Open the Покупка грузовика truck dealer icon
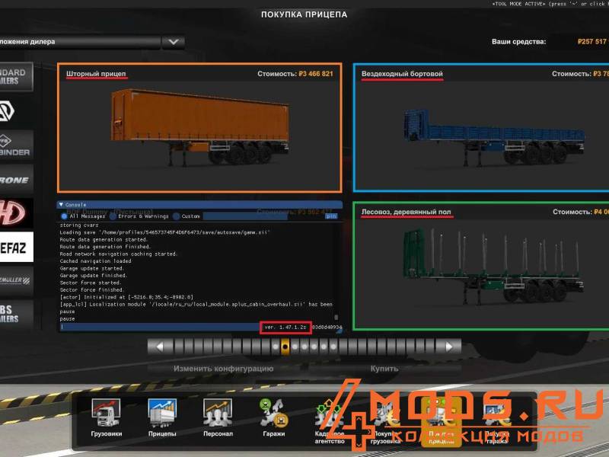The height and width of the screenshot is (457, 609). tap(385, 421)
